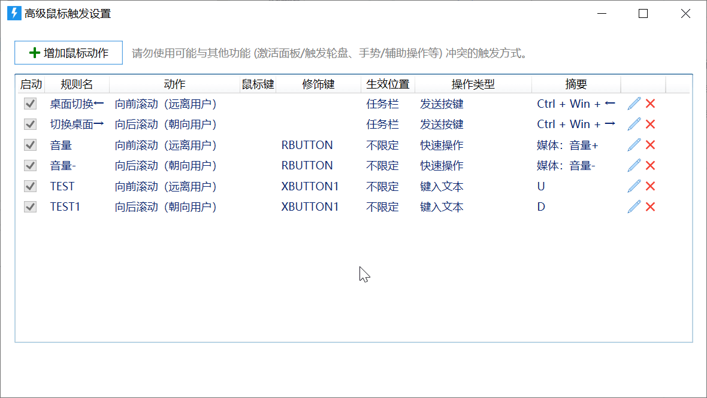Click the 规则名 column header
707x398 pixels.
tap(77, 84)
